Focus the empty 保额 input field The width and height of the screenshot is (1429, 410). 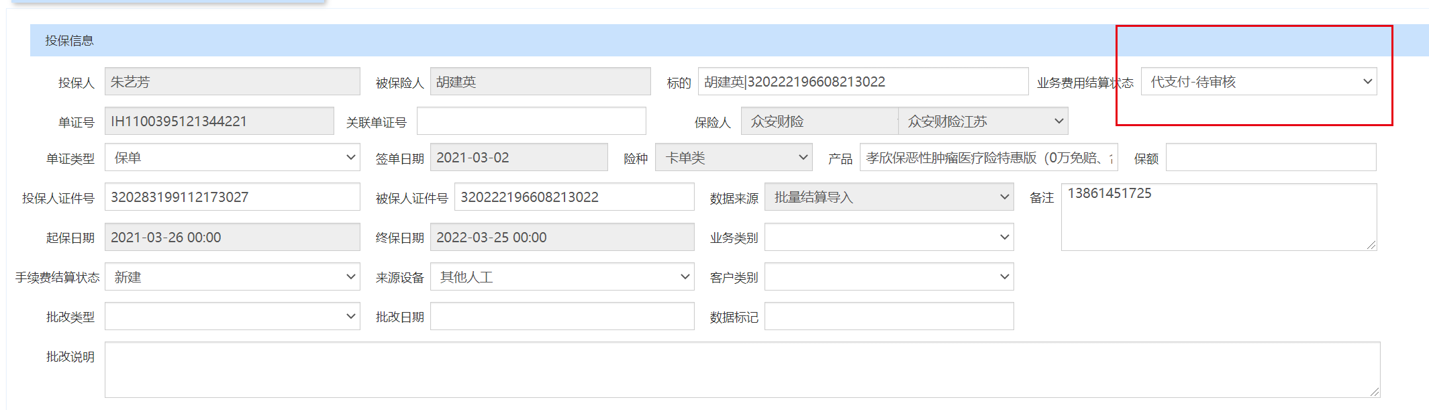click(1271, 158)
